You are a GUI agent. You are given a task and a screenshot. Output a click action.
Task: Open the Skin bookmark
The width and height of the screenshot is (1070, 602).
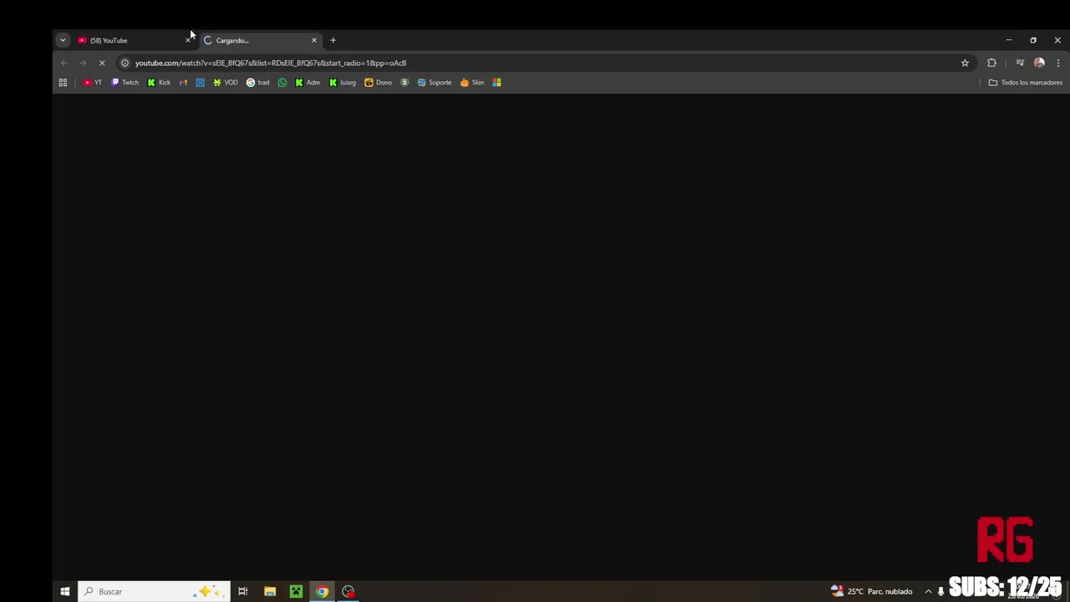click(472, 82)
